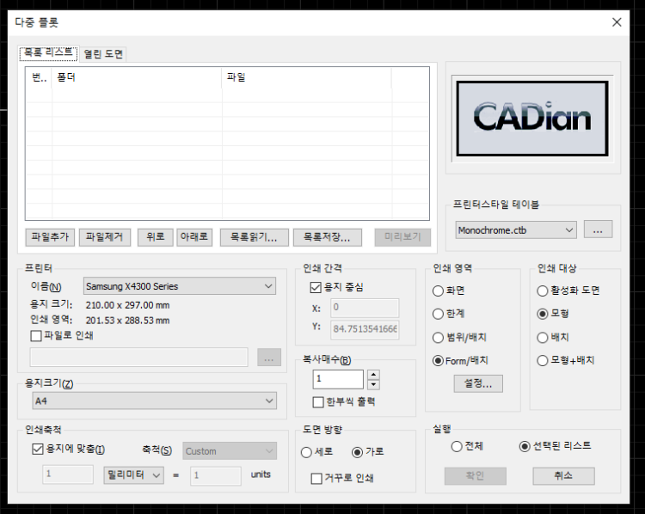
Task: Enable the 한부씩 출력 checkbox
Action: click(318, 401)
